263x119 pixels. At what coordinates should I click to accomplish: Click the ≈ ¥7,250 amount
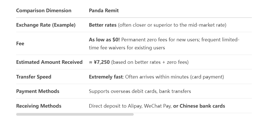pos(99,62)
